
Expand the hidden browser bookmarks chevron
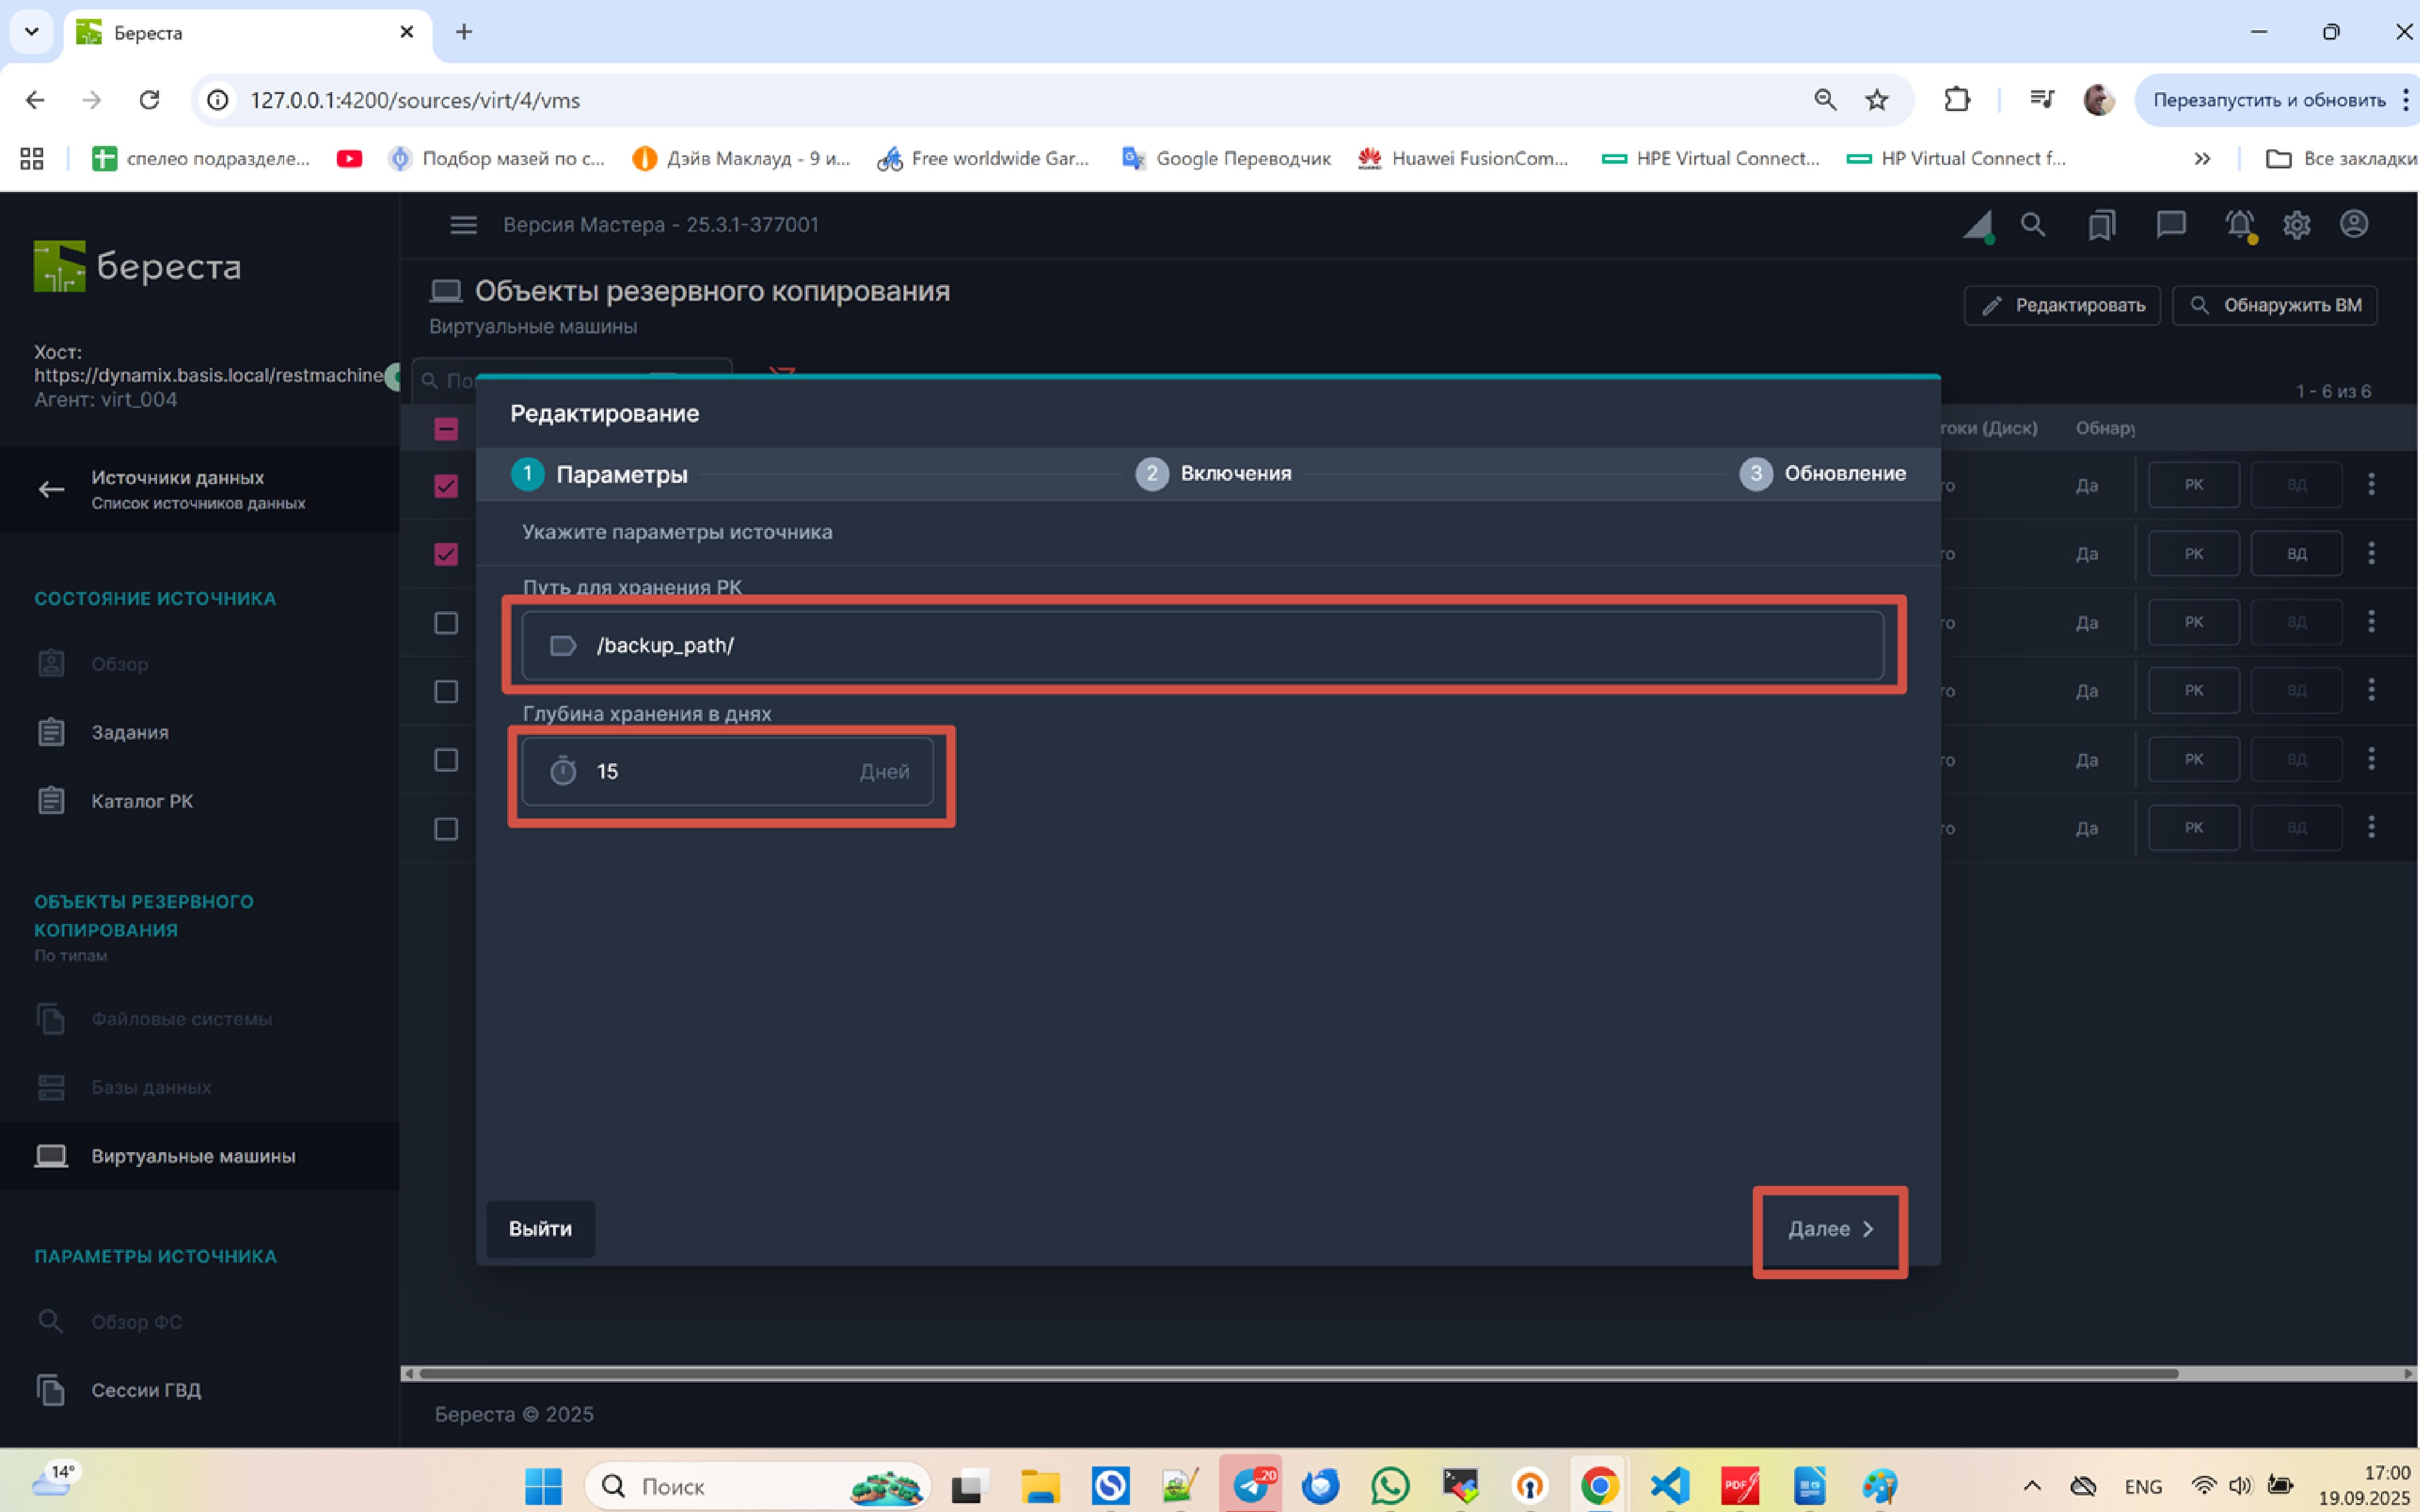pos(2202,159)
